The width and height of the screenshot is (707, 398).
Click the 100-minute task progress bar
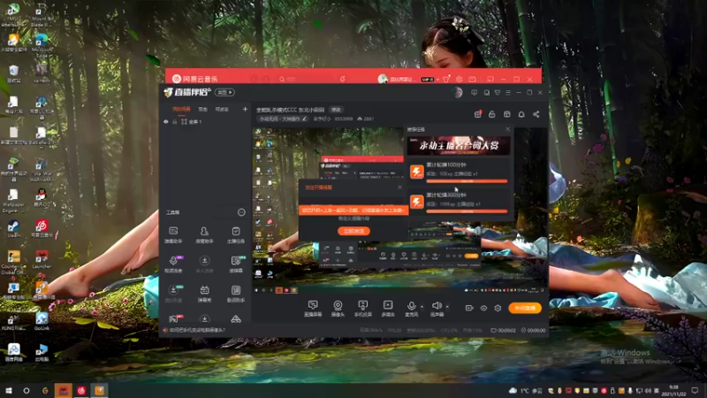(467, 181)
